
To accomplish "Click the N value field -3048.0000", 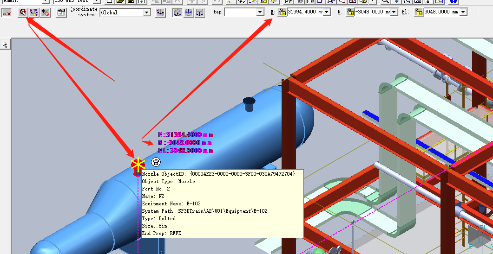I will 373,12.
